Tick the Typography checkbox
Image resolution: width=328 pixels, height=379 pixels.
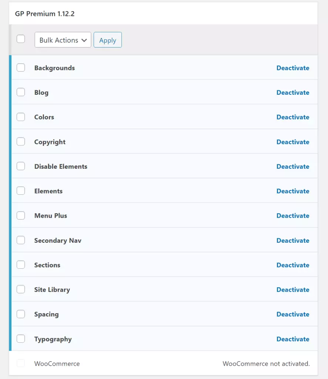coord(21,339)
